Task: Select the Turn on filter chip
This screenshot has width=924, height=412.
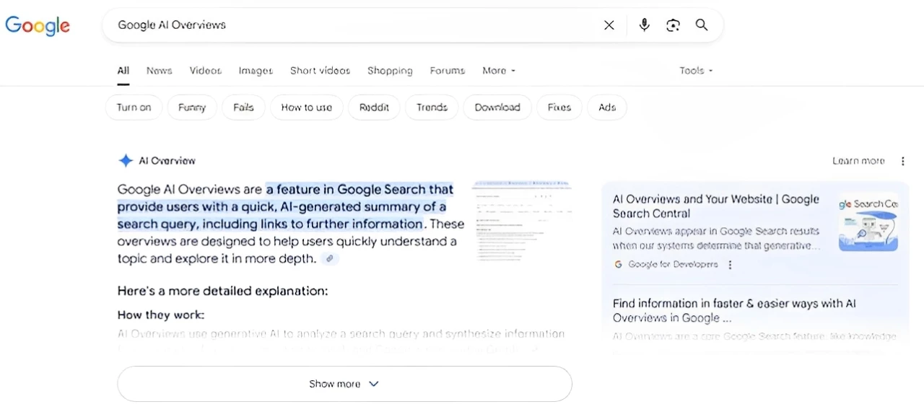Action: point(134,108)
